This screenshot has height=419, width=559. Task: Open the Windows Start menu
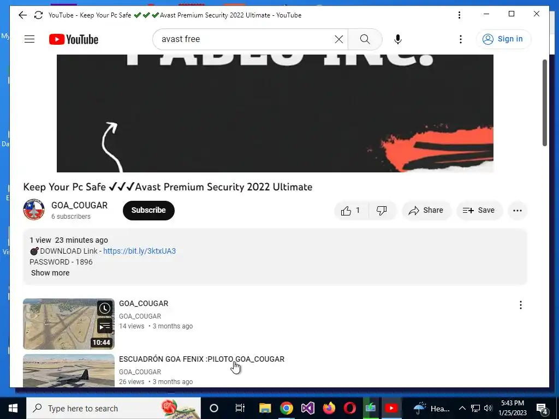[13, 408]
